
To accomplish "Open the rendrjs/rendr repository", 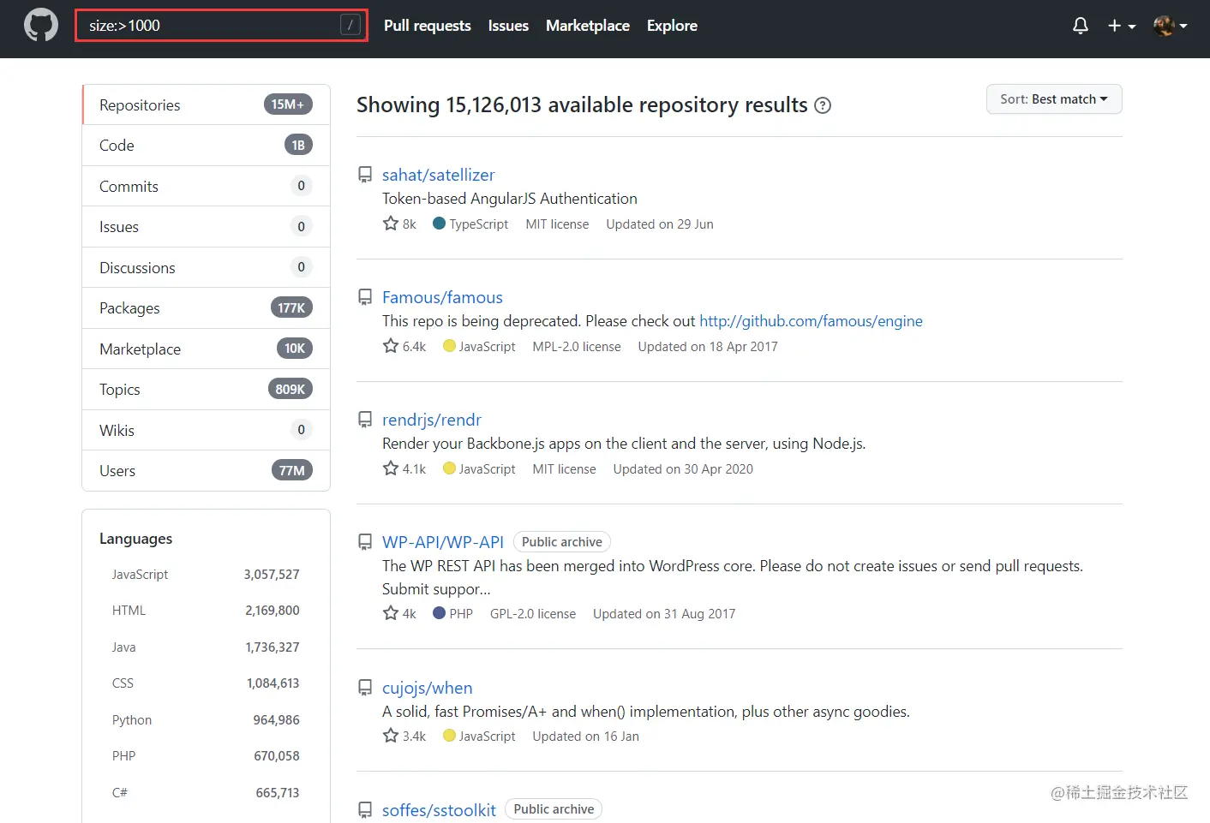I will tap(432, 420).
